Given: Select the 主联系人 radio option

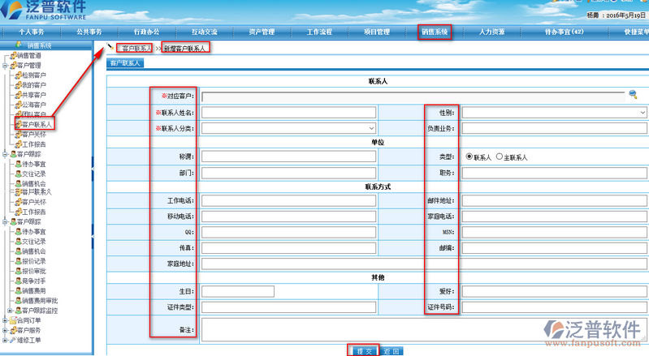Looking at the screenshot, I should pos(500,157).
